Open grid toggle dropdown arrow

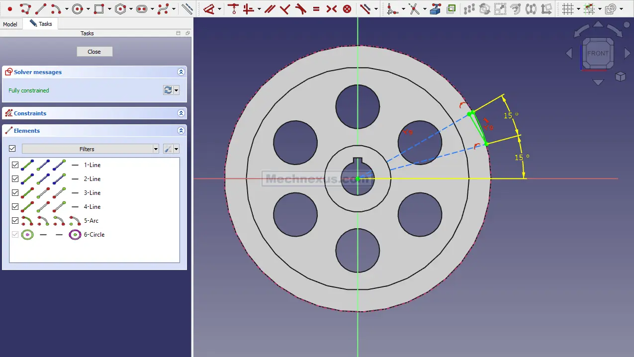(578, 9)
